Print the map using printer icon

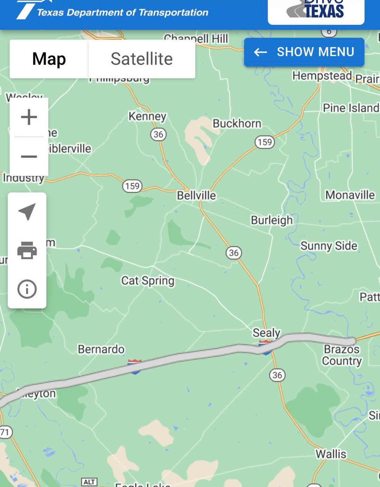tap(27, 251)
